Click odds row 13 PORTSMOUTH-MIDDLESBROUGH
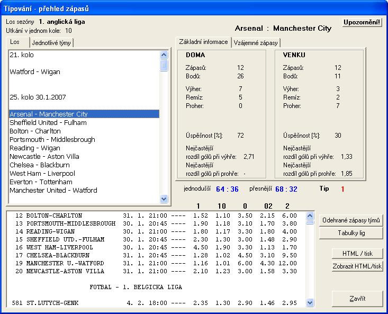Screen dimensions: 388x314 (156, 223)
